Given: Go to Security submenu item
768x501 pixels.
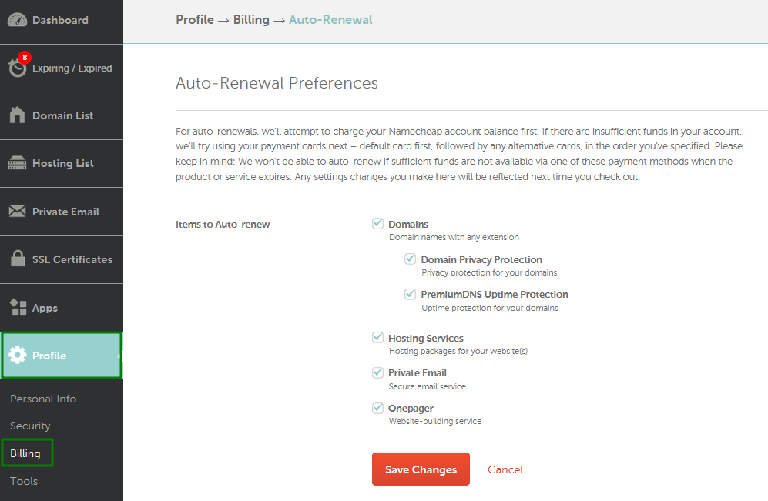Looking at the screenshot, I should click(x=30, y=426).
